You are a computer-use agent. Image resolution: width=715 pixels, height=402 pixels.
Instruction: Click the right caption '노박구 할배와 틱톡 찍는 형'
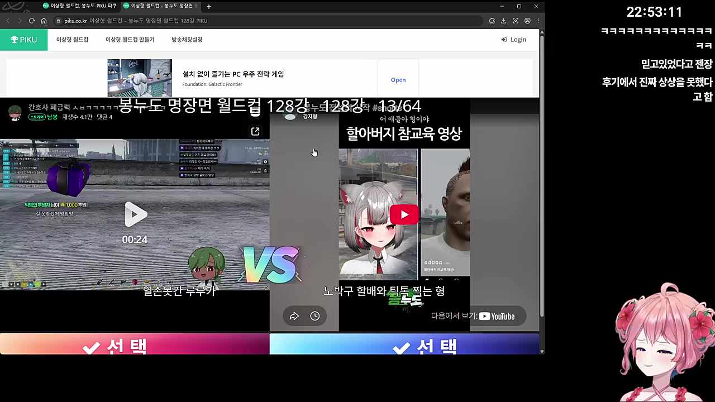(x=384, y=290)
